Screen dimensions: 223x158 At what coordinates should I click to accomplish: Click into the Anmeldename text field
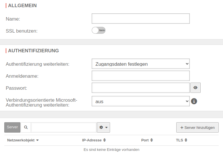[x=140, y=76]
